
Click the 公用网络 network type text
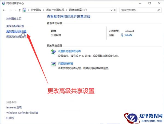coord(56,35)
